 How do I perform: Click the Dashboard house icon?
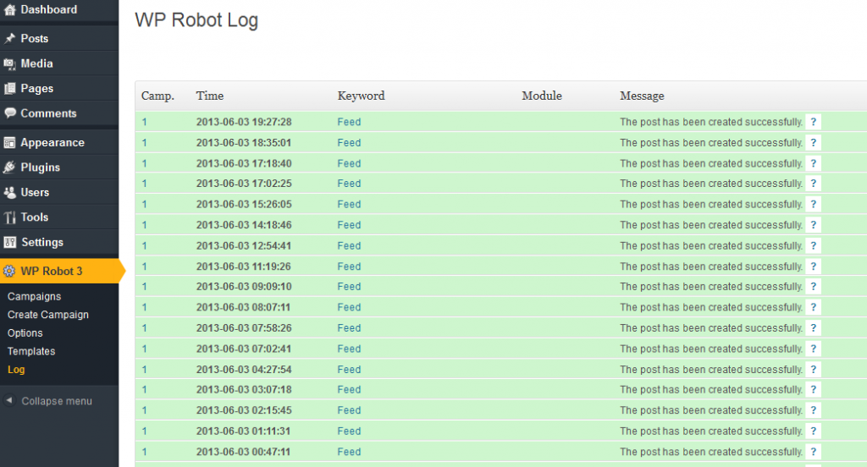tap(10, 10)
